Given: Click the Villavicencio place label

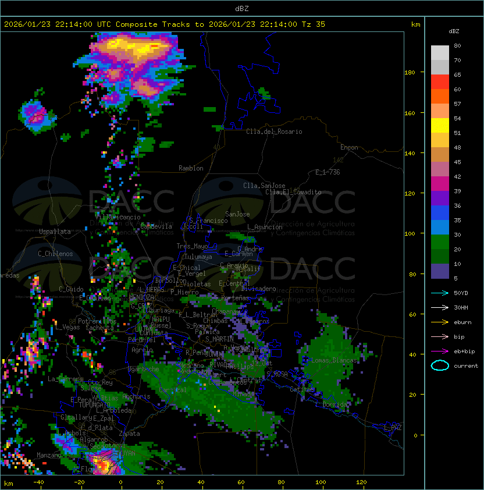Looking at the screenshot, I should [x=118, y=217].
